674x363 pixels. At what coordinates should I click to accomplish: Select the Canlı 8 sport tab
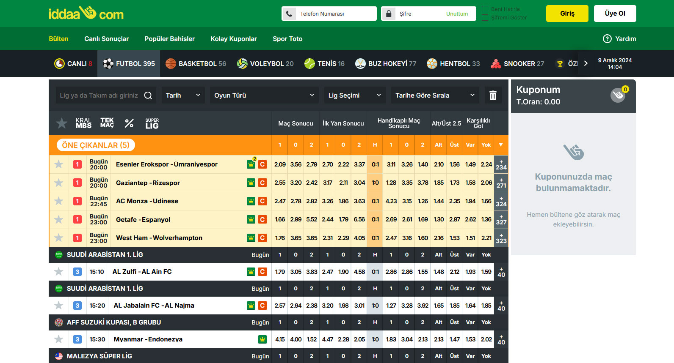(x=73, y=63)
